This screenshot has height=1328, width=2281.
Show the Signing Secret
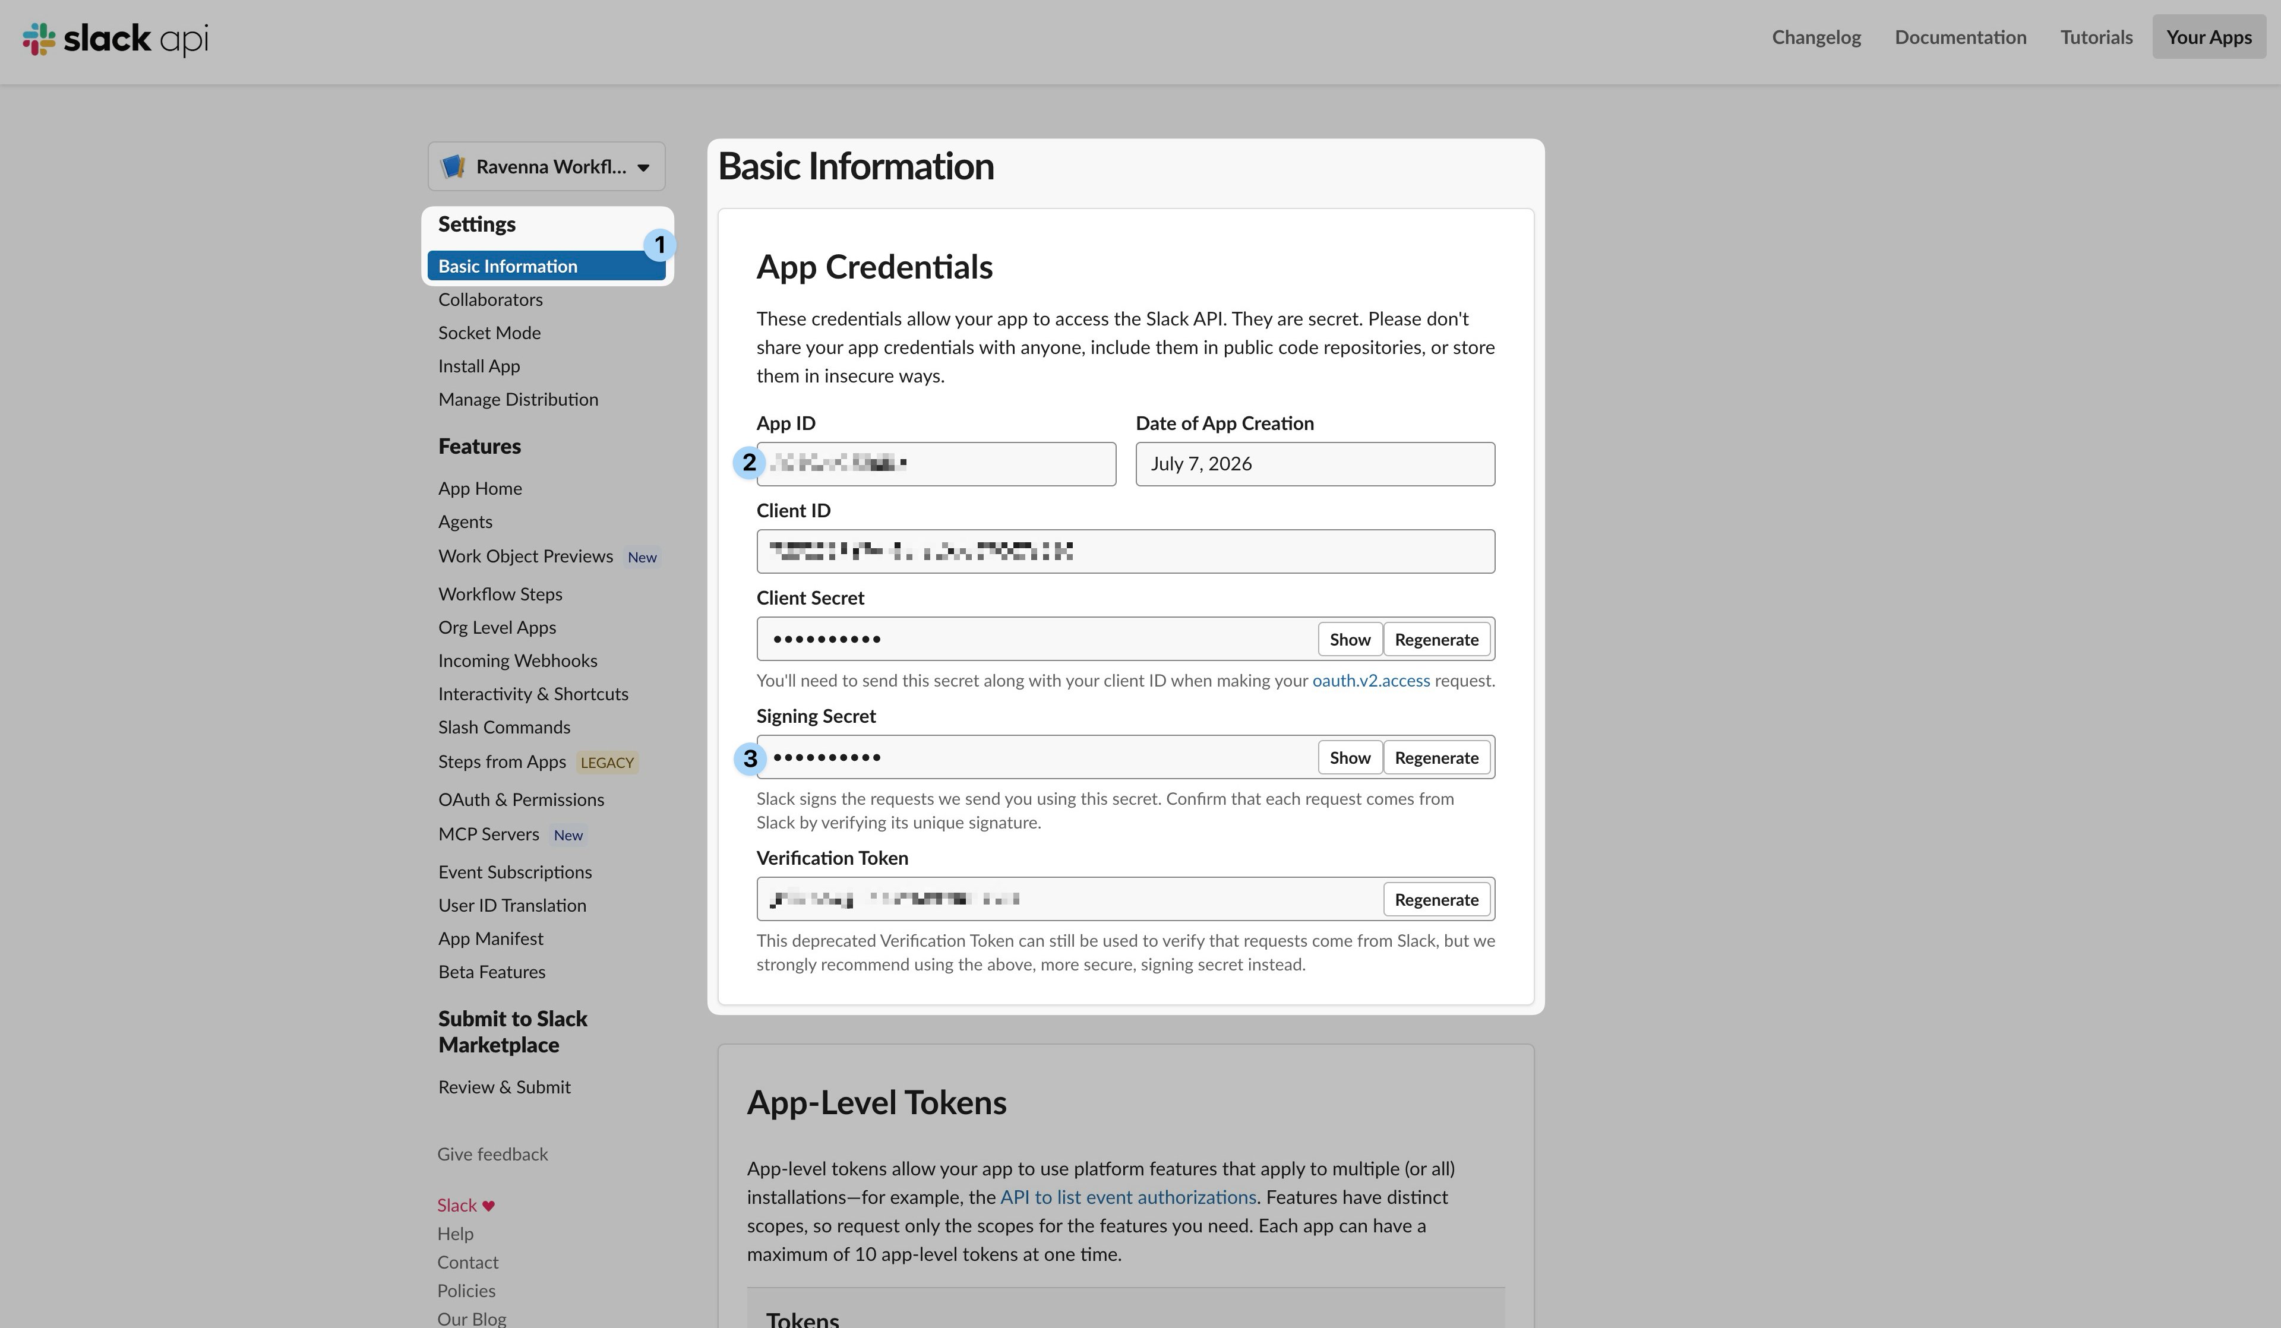click(x=1350, y=758)
